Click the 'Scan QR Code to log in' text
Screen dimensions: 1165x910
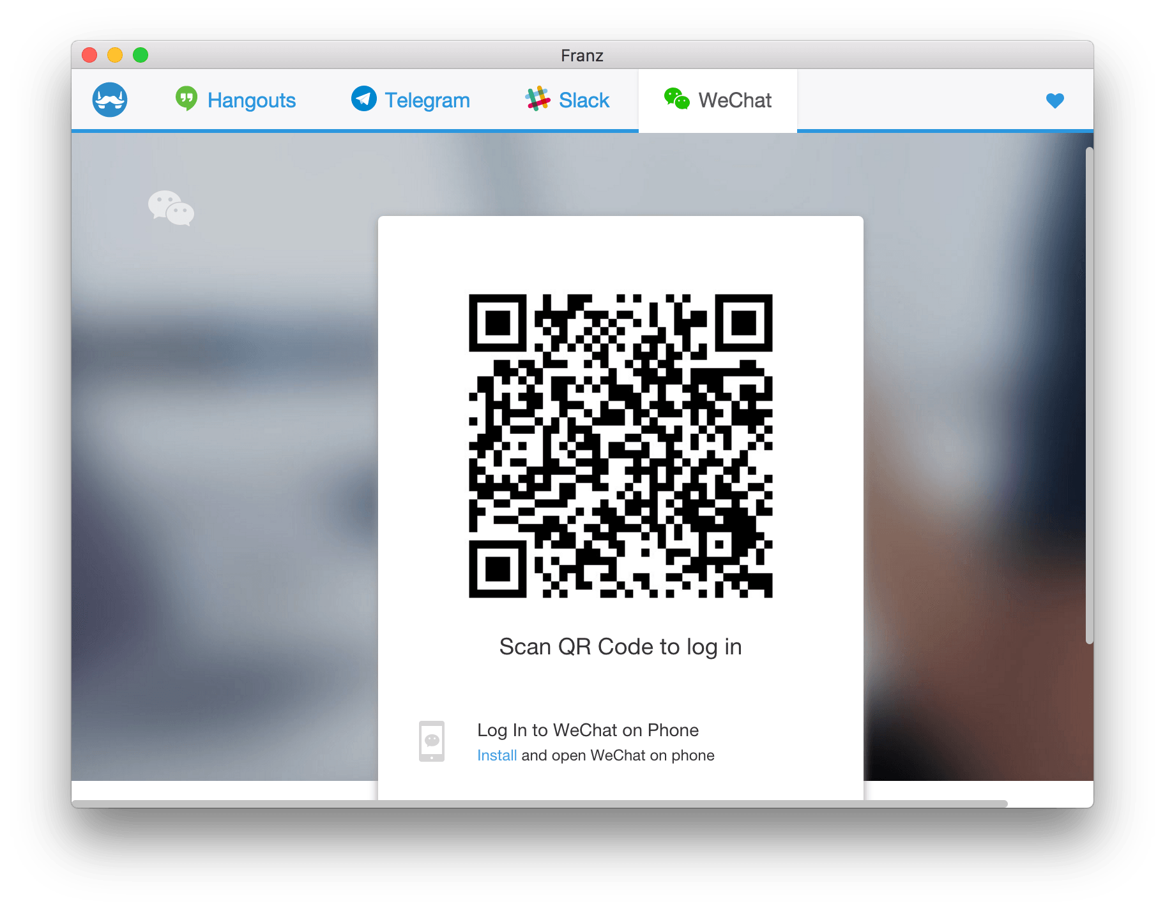[x=621, y=647]
